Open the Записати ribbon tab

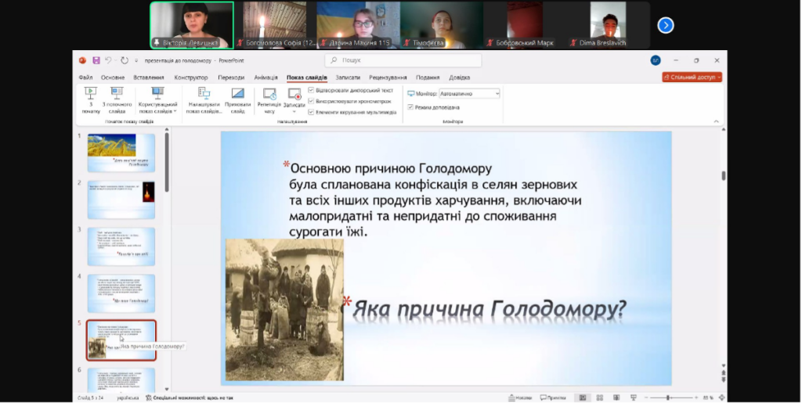click(x=348, y=77)
